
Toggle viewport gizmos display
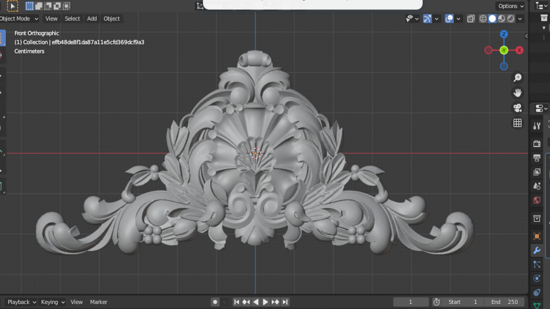point(427,19)
